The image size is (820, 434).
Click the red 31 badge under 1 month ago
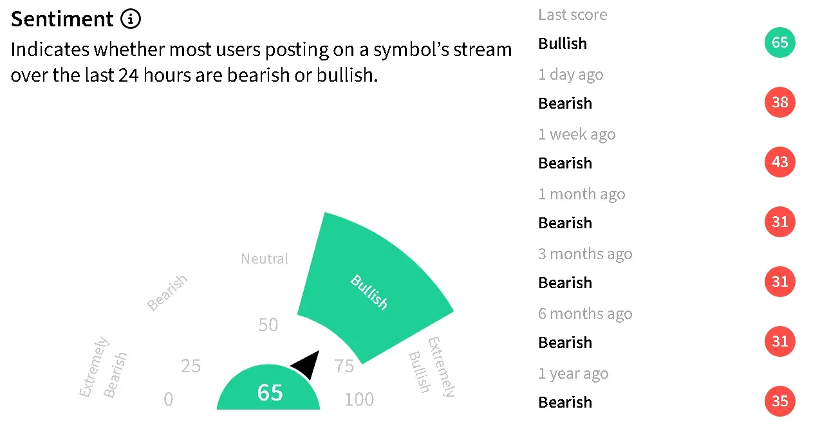pyautogui.click(x=779, y=222)
